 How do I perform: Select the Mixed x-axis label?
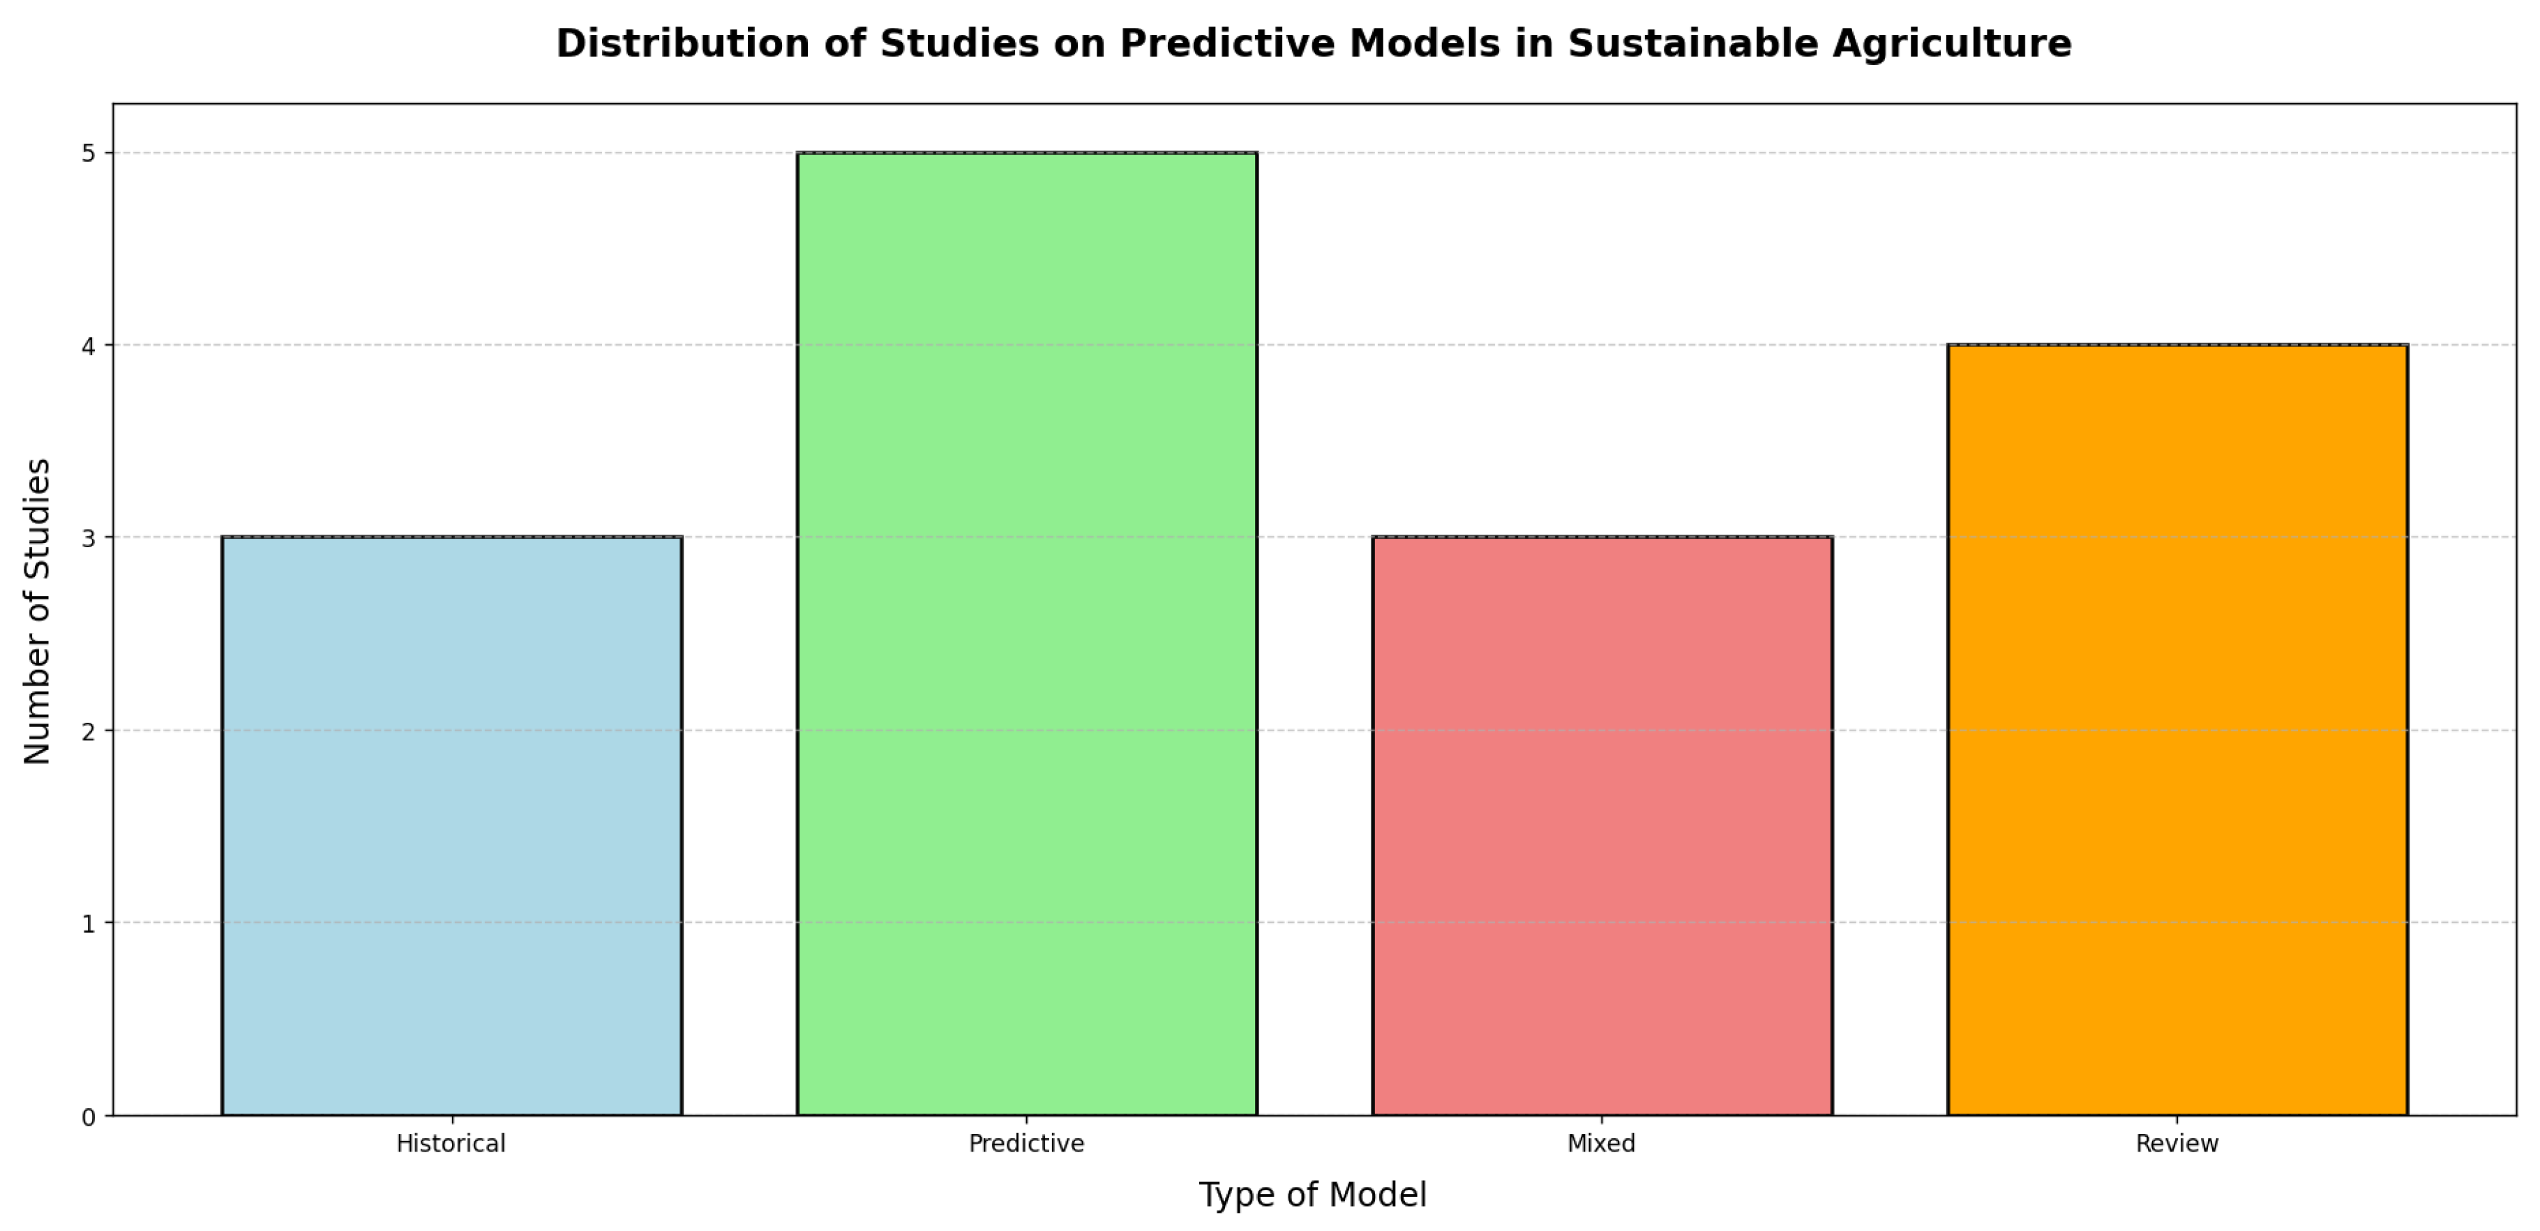1601,1143
